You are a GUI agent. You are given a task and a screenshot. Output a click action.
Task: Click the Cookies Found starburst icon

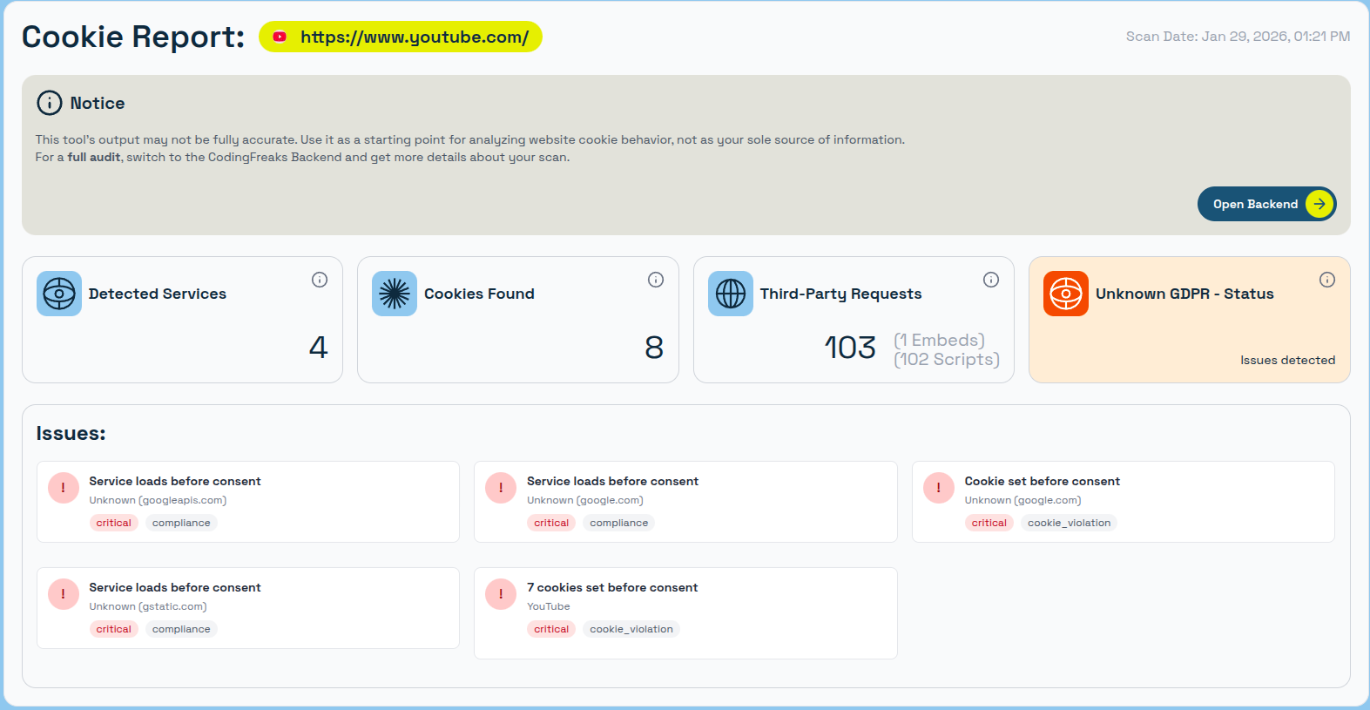(x=395, y=294)
